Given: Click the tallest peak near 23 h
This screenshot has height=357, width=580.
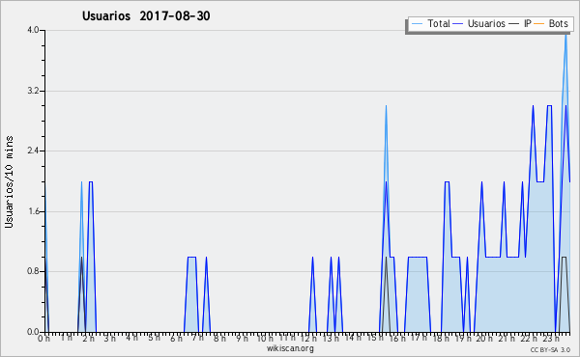Looking at the screenshot, I should click(x=565, y=34).
